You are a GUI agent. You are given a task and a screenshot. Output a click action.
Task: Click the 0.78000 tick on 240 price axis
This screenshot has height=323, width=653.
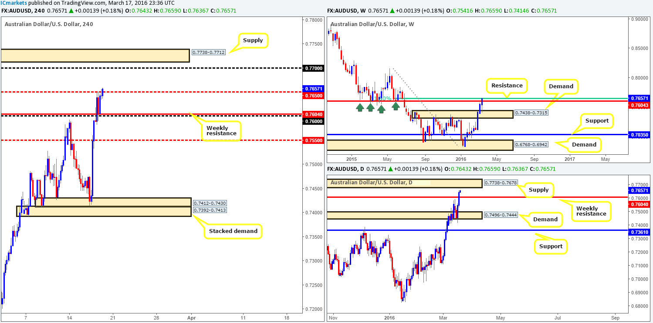click(313, 20)
